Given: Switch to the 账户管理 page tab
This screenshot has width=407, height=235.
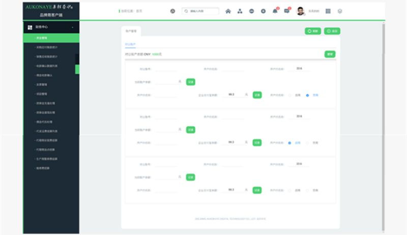Looking at the screenshot, I should pyautogui.click(x=131, y=31).
